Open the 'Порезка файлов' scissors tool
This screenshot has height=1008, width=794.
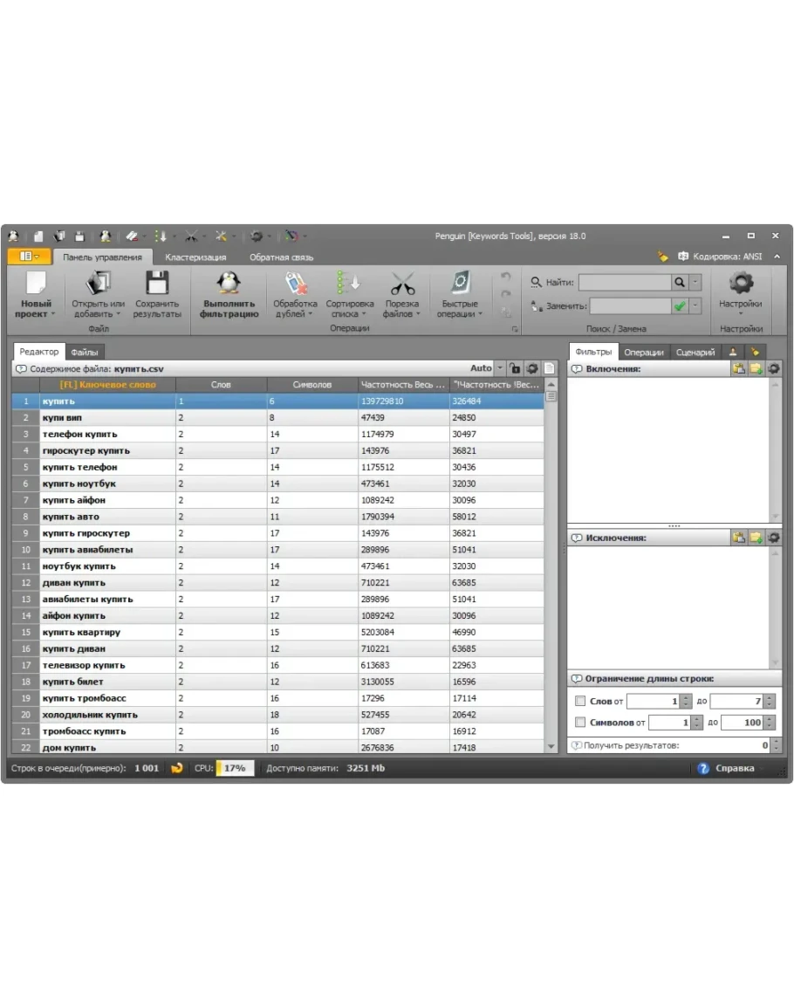pyautogui.click(x=402, y=284)
